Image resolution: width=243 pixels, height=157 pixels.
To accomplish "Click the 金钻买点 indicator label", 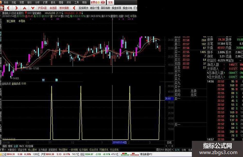I will (6, 84).
